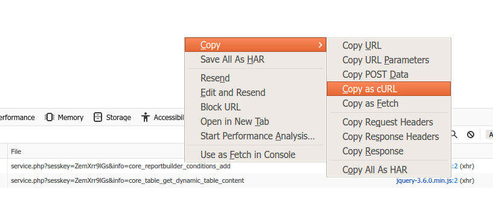Viewport: 493px width, 219px height.
Task: Click the search magnifier icon
Action: (x=454, y=135)
